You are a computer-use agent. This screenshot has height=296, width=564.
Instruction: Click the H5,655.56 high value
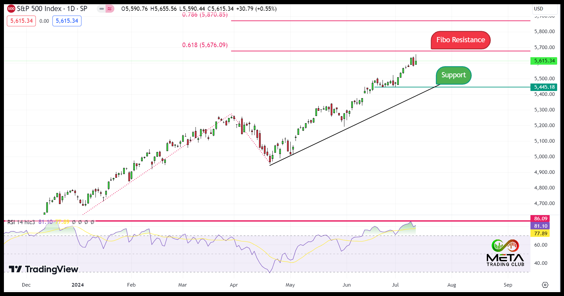pos(164,9)
